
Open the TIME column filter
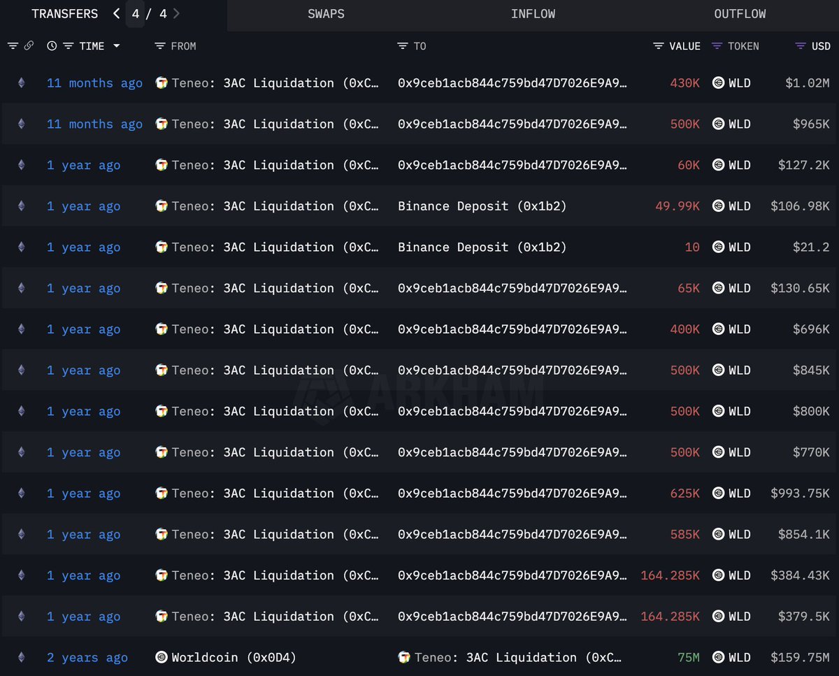[68, 46]
